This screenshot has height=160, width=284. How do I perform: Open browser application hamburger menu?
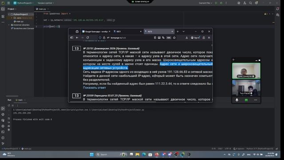click(x=209, y=38)
